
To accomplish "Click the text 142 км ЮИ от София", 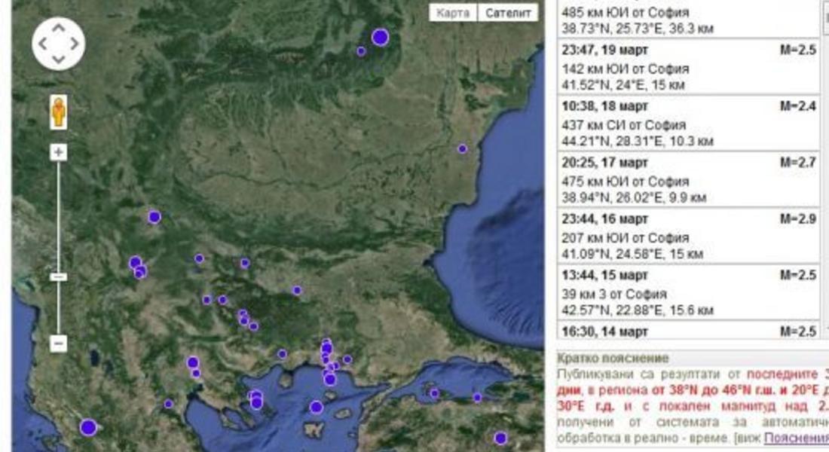I will [625, 69].
